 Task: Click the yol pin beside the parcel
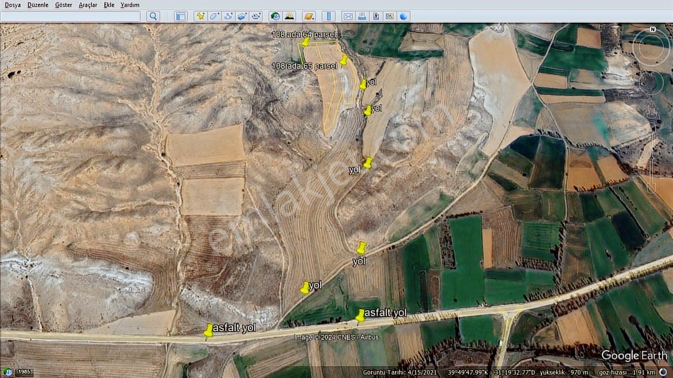coord(363,85)
